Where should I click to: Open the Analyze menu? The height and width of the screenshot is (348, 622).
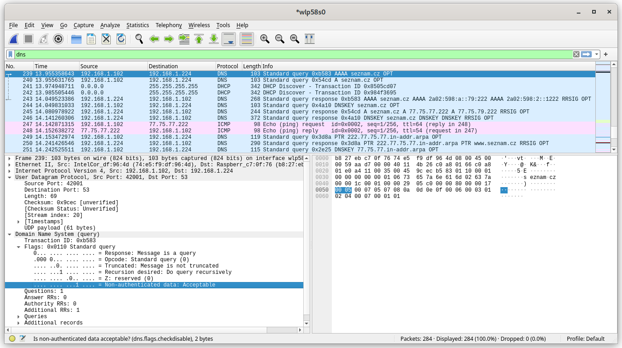click(110, 25)
